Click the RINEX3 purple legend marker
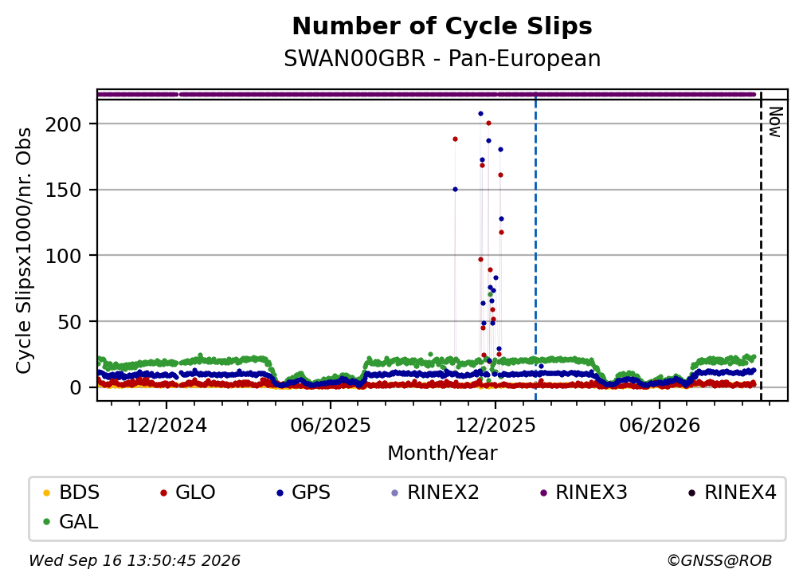The height and width of the screenshot is (585, 803). coord(543,493)
